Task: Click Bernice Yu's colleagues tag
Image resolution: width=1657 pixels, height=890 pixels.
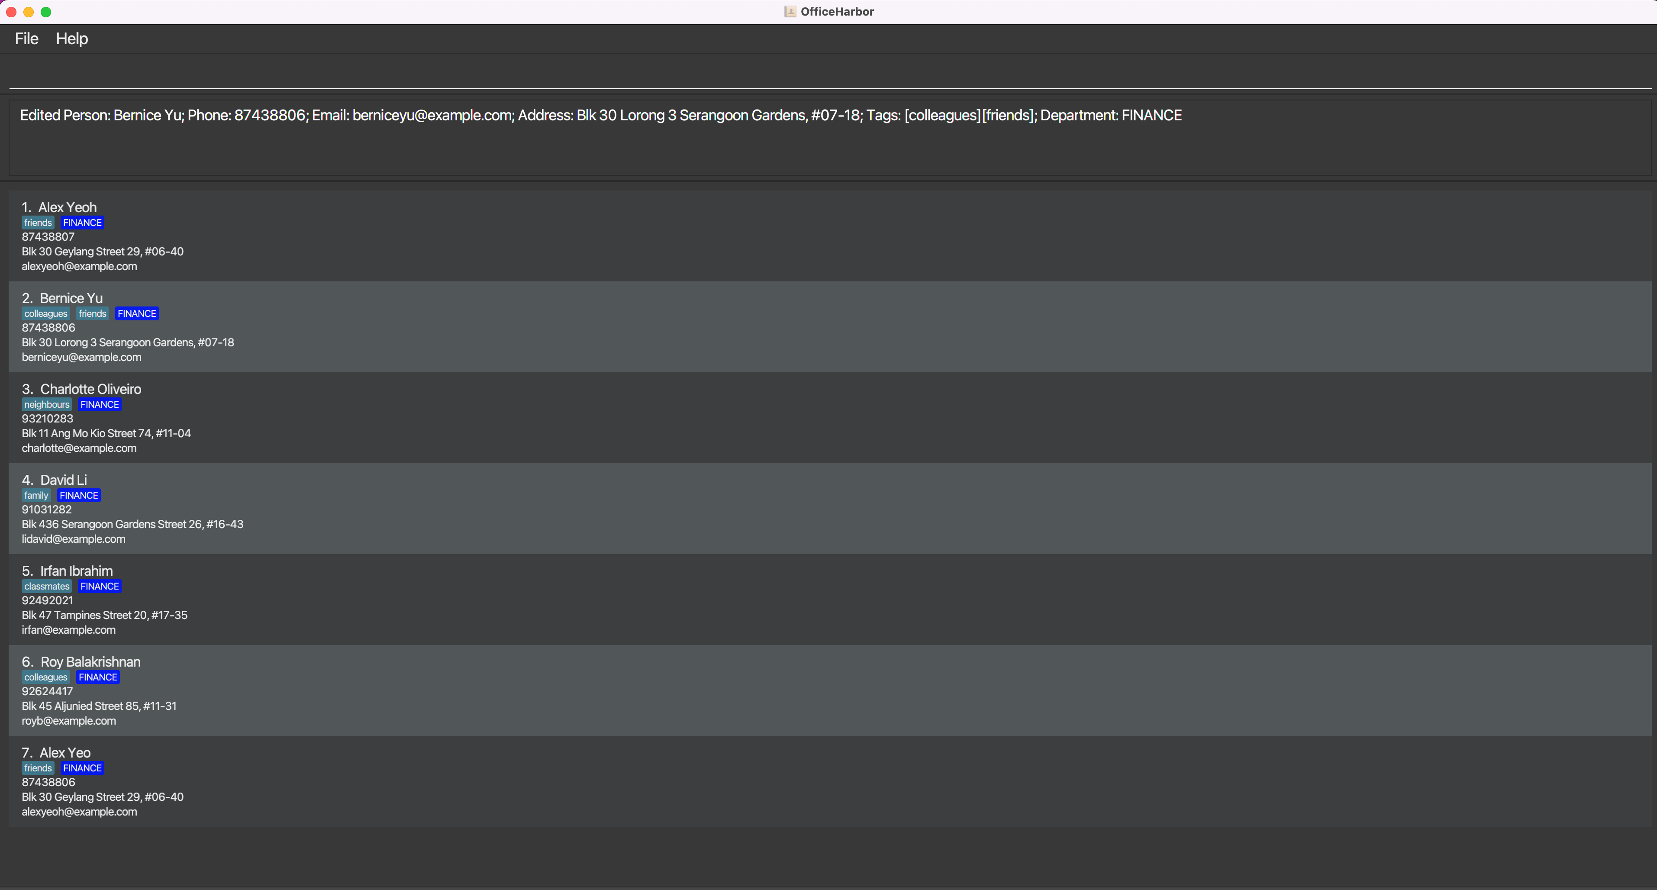Action: click(46, 314)
